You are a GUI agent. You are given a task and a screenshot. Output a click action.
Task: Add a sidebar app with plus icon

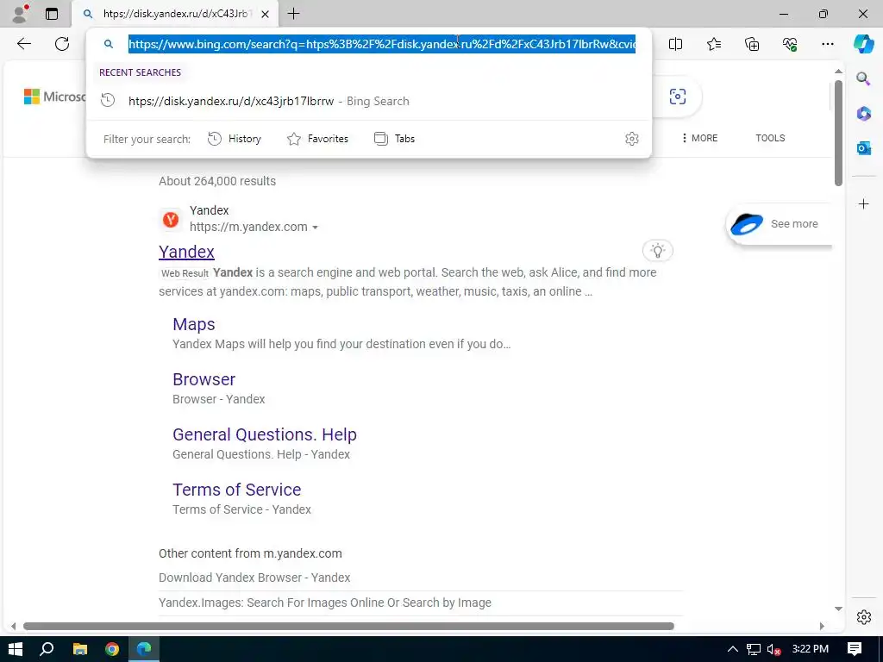(x=863, y=203)
